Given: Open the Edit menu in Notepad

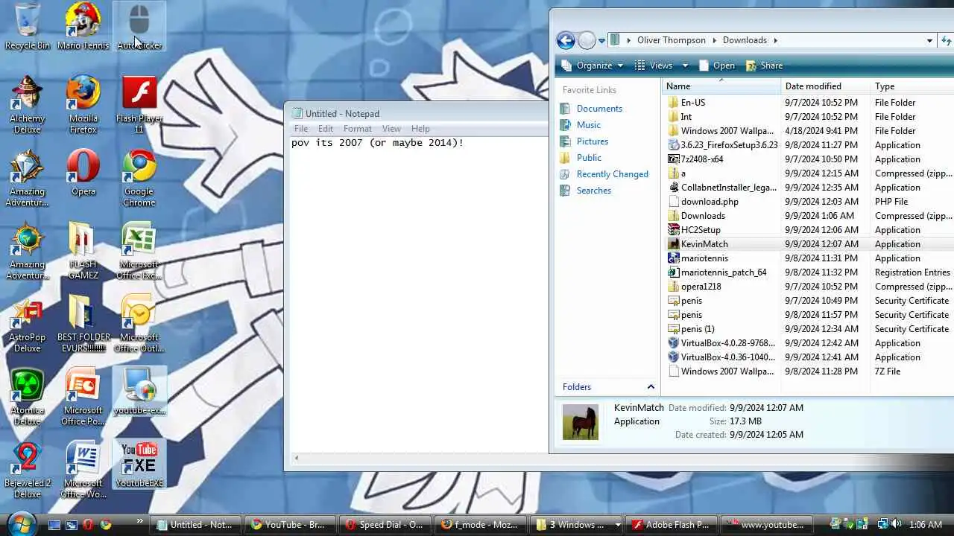Looking at the screenshot, I should pos(326,129).
